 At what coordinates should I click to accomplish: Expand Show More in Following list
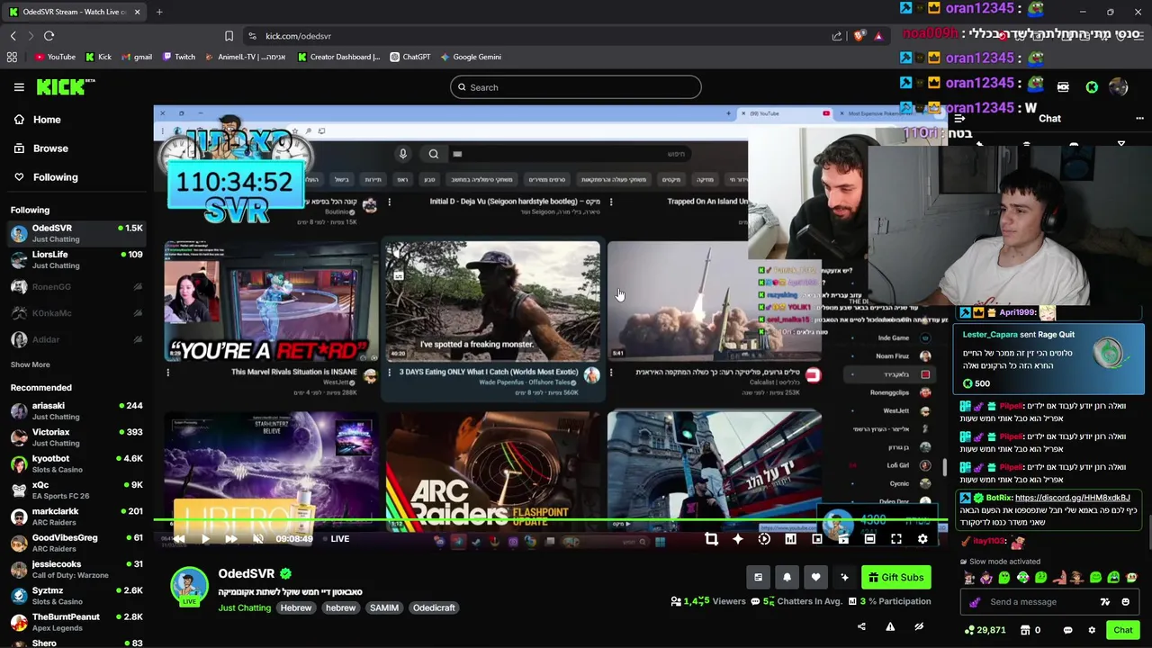point(30,364)
